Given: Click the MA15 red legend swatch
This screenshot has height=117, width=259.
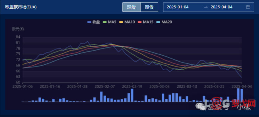Looking at the screenshot, I should (x=140, y=22).
